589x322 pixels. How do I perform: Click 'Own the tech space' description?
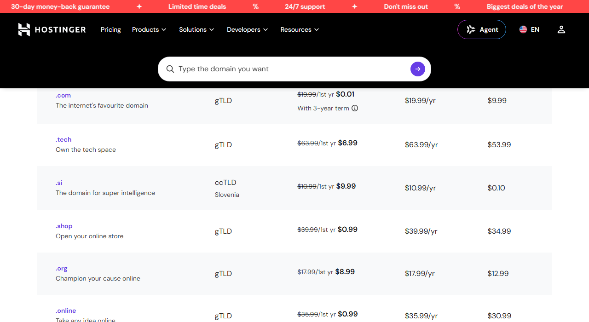[86, 149]
